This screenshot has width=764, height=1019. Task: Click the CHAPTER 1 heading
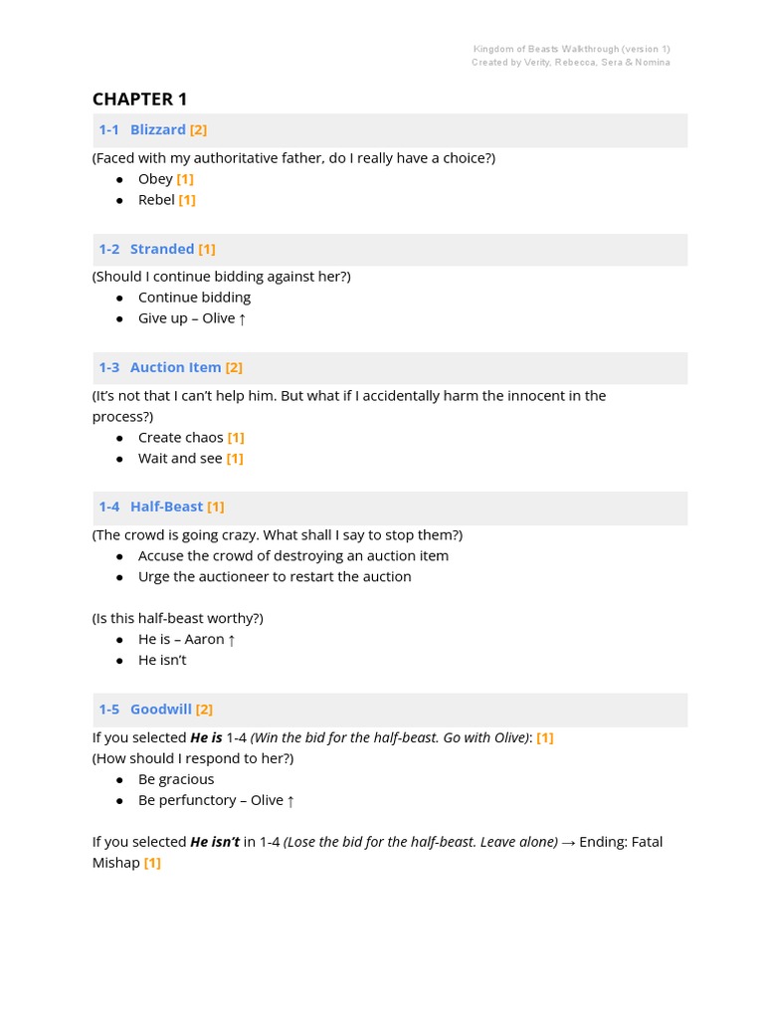point(139,99)
